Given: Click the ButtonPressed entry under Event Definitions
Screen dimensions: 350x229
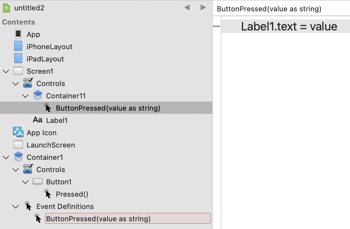Looking at the screenshot, I should tap(98, 219).
